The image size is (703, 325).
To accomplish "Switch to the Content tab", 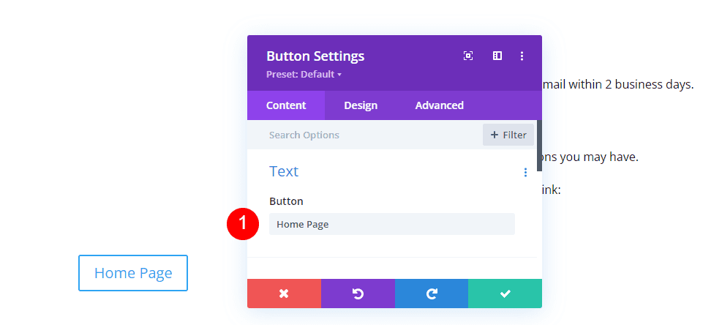I will point(286,105).
